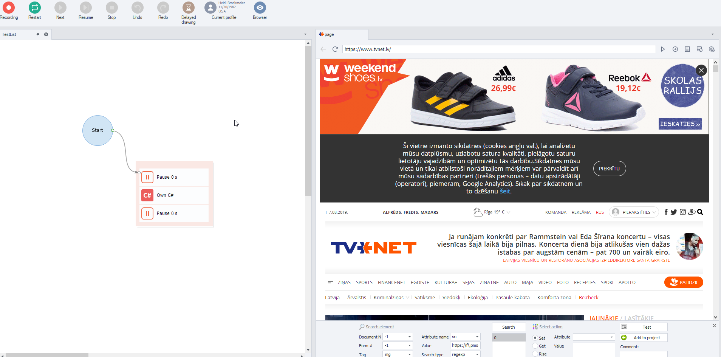
Task: Toggle the Delayed drawing hourglass icon
Action: [189, 8]
